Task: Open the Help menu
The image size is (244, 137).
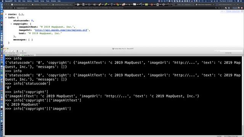Action: point(59,1)
